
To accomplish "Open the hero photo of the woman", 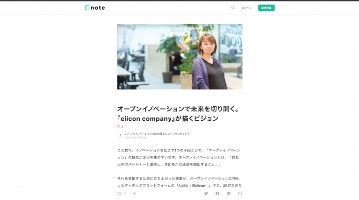I will tap(179, 57).
